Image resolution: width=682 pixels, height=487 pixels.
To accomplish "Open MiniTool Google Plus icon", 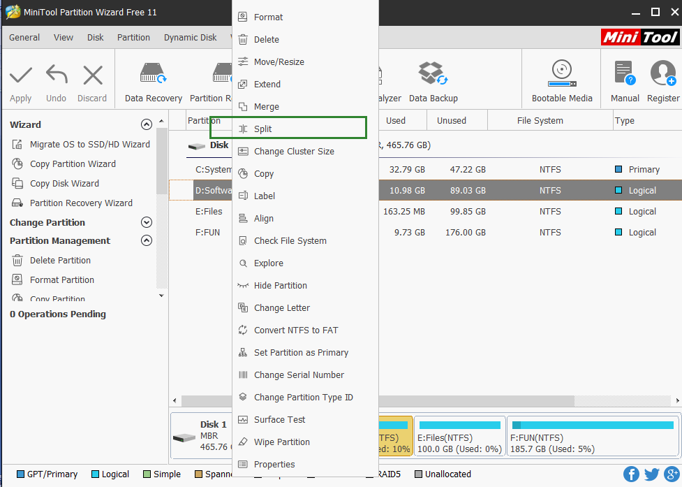I will coord(672,474).
